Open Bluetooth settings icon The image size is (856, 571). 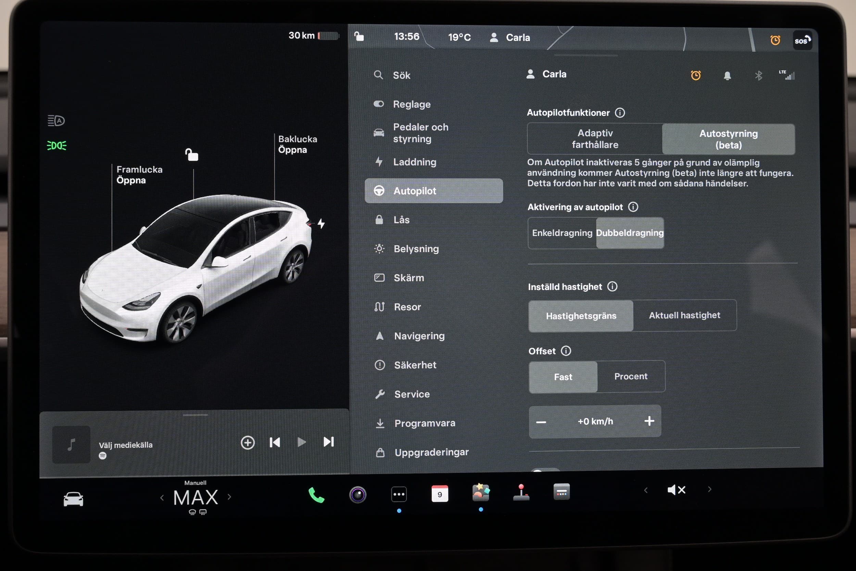(758, 76)
